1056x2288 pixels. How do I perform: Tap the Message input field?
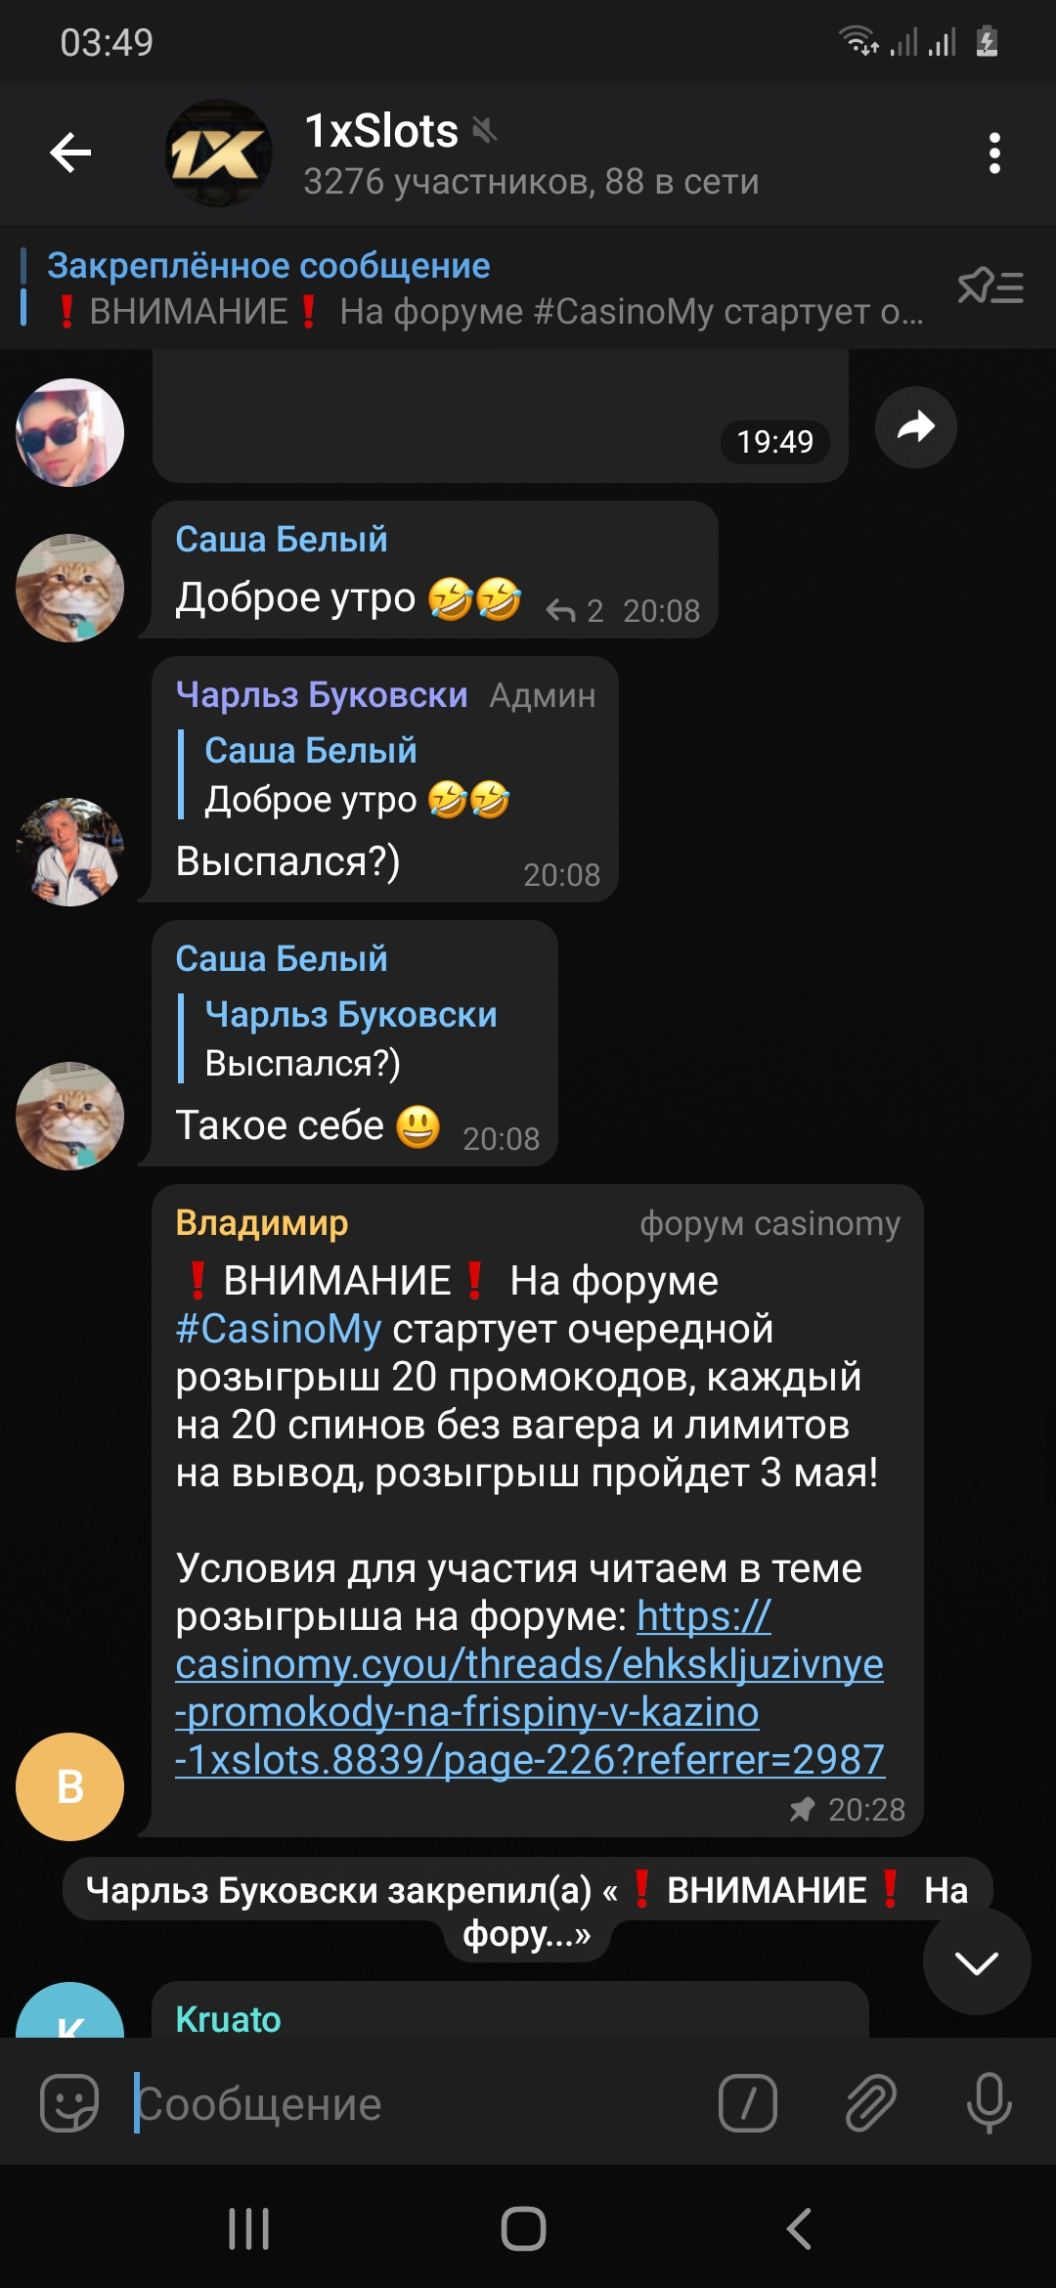click(416, 2102)
